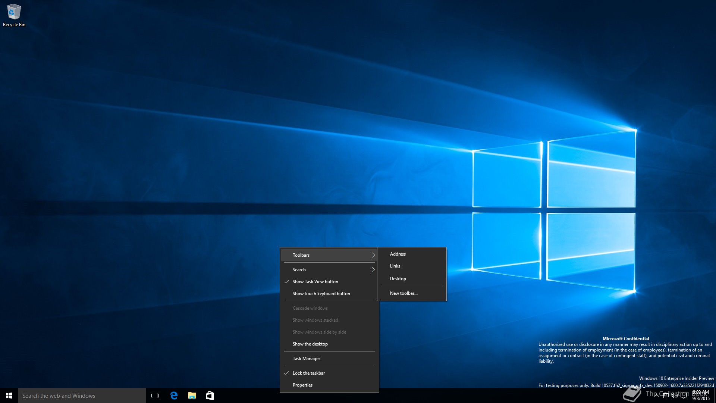Screen dimensions: 716x403
Task: Click the greyed Cascade windows entry
Action: point(329,308)
